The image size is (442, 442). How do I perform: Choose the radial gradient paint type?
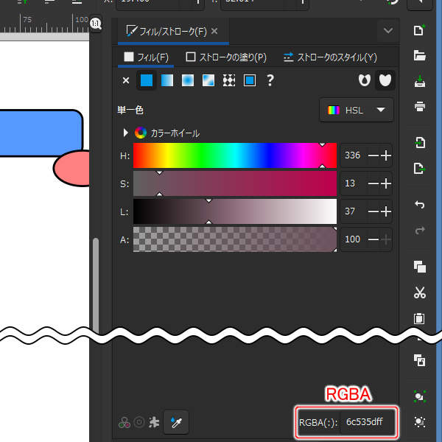pyautogui.click(x=188, y=80)
